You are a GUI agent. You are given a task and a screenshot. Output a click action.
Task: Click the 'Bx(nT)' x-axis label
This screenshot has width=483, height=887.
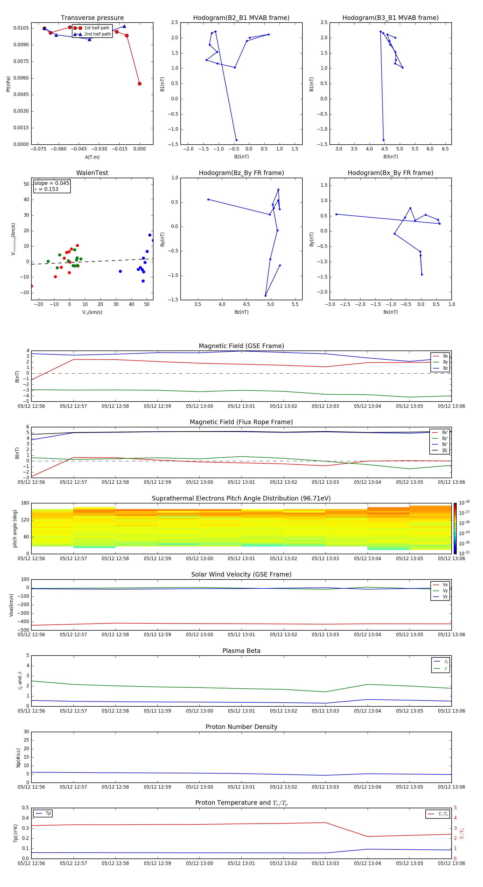click(390, 312)
